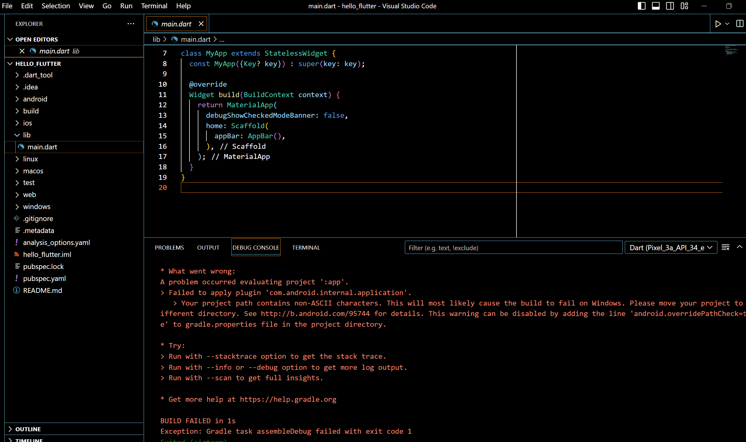746x442 pixels.
Task: Expand the test folder
Action: pos(74,183)
